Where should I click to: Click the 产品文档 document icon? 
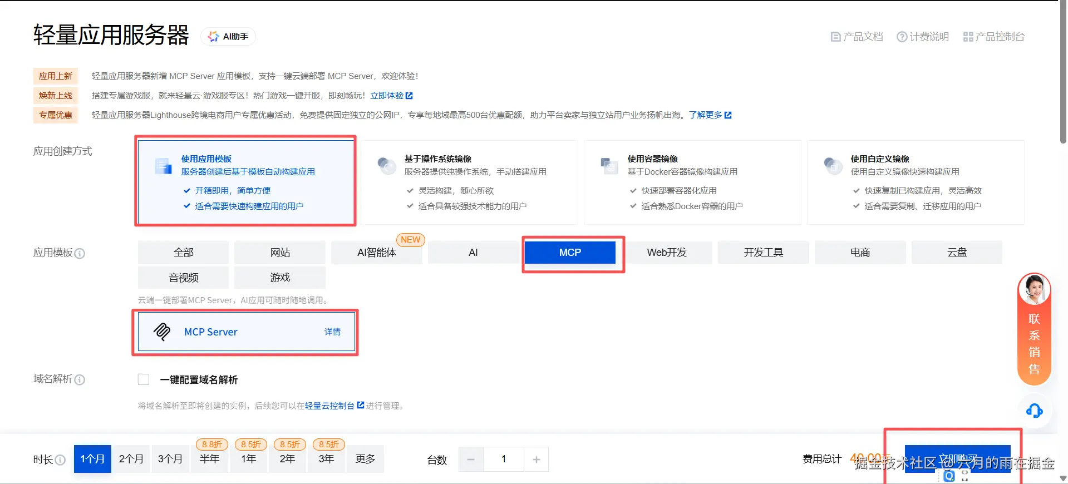[835, 37]
